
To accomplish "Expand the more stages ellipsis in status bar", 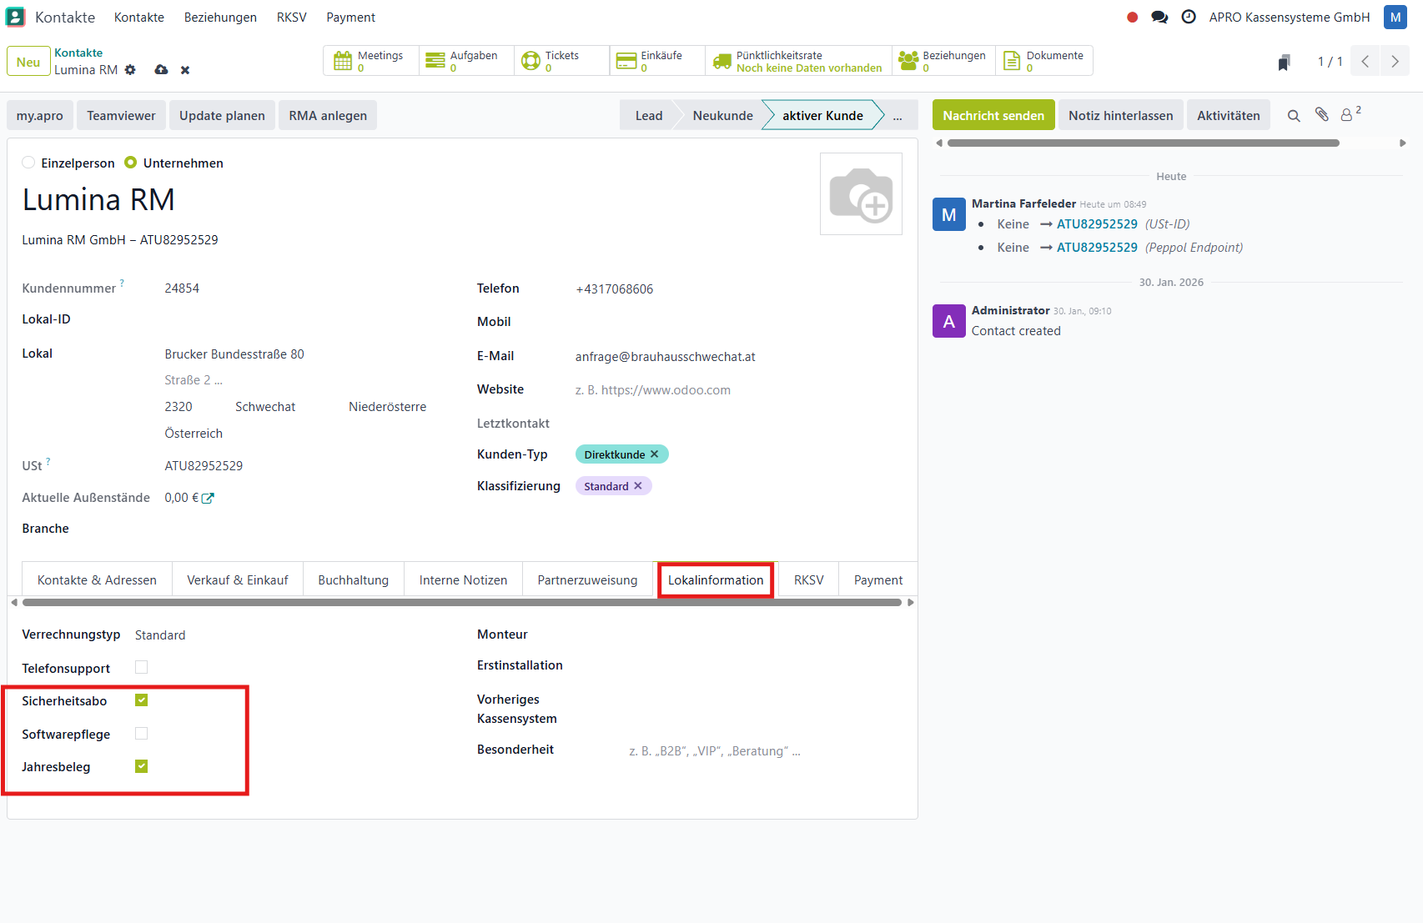I will pyautogui.click(x=898, y=116).
